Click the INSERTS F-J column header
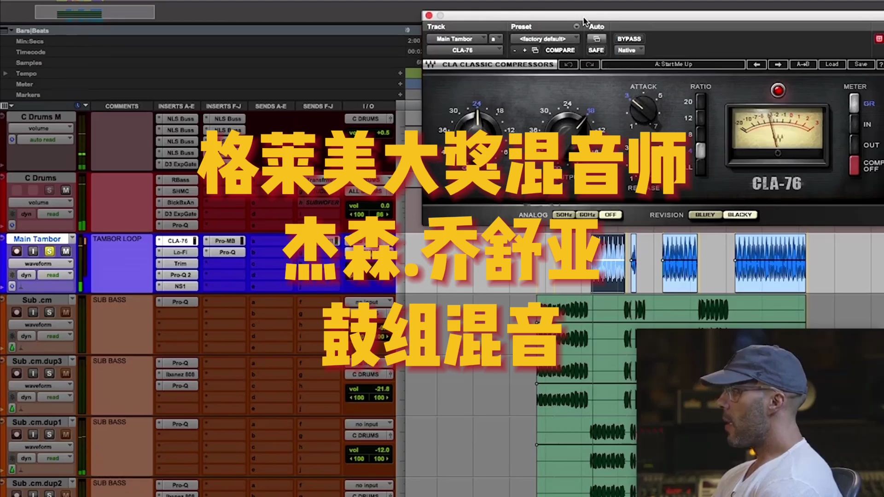Screen dimensions: 884x497 coord(223,106)
